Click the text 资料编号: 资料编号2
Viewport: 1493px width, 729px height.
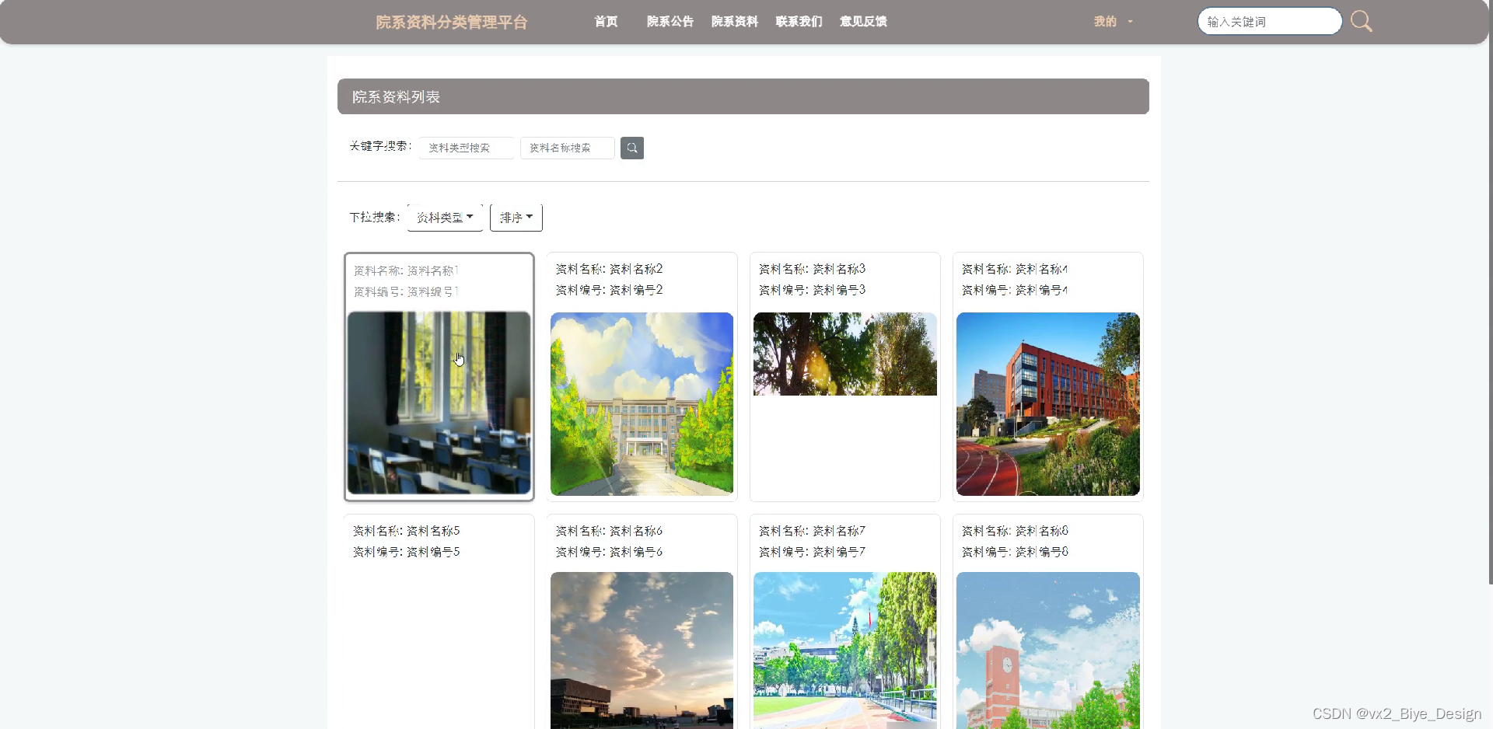point(609,290)
